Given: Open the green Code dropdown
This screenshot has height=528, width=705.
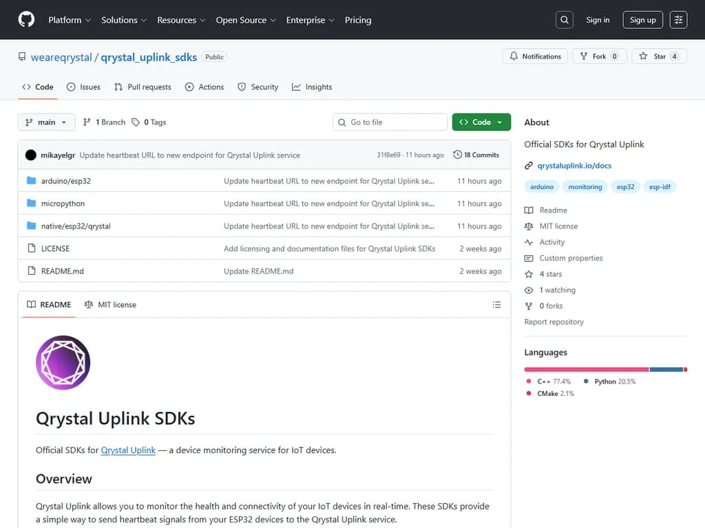Looking at the screenshot, I should coord(481,122).
